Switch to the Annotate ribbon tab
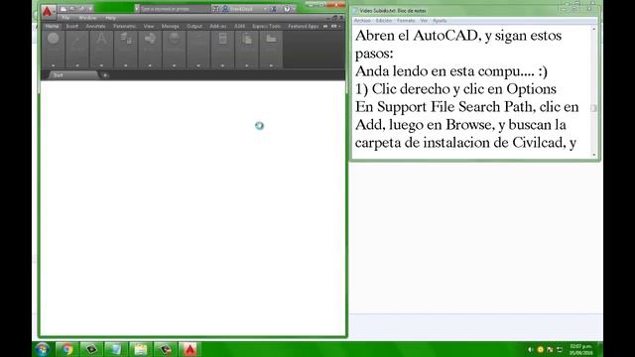The height and width of the screenshot is (357, 635). click(95, 26)
